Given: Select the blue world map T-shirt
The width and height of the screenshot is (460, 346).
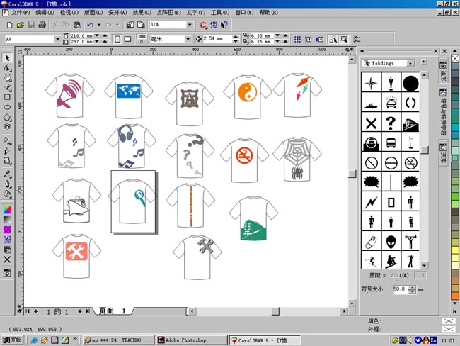Looking at the screenshot, I should coord(129,96).
